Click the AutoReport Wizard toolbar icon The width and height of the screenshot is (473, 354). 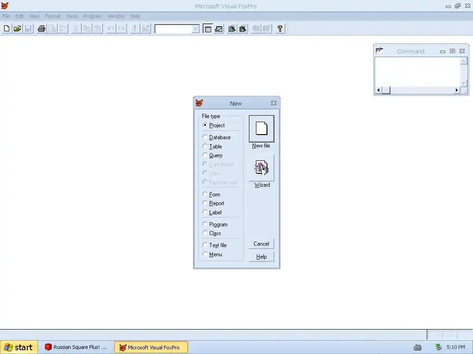point(267,29)
